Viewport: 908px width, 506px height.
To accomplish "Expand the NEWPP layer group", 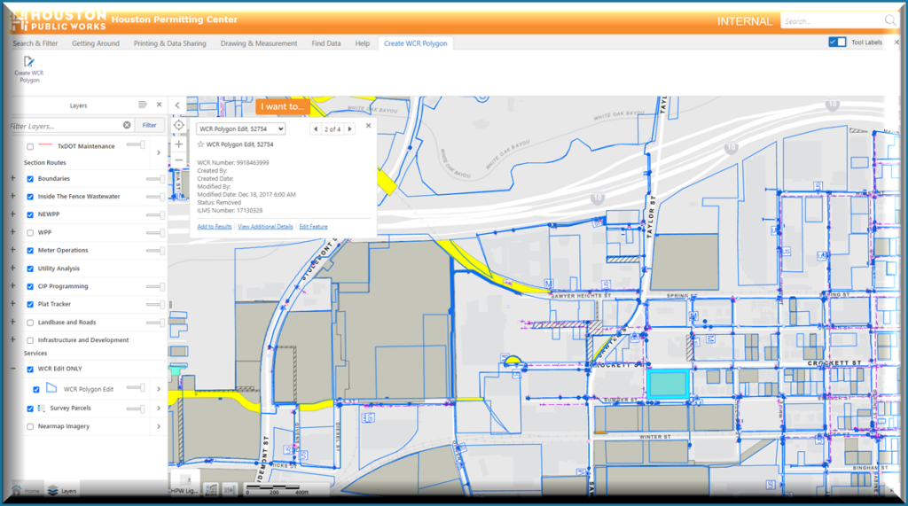I will tap(12, 214).
